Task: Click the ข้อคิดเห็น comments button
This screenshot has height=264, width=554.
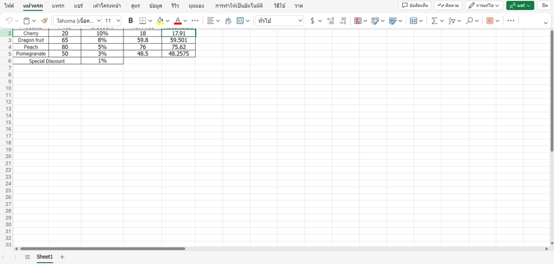Action: click(x=415, y=5)
